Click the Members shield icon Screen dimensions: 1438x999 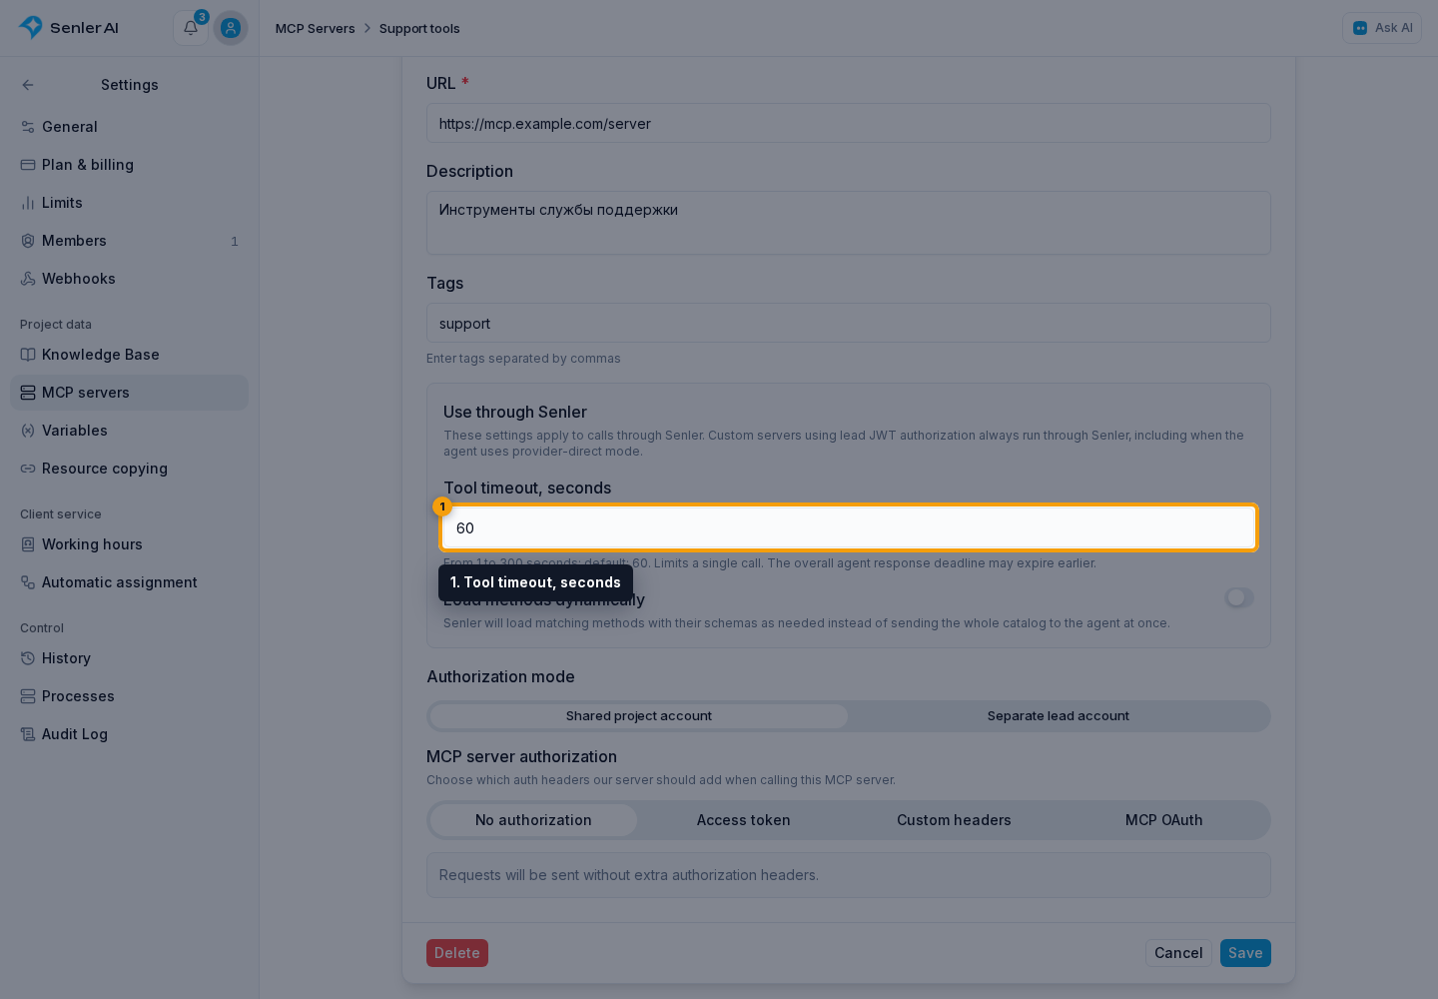[x=28, y=241]
